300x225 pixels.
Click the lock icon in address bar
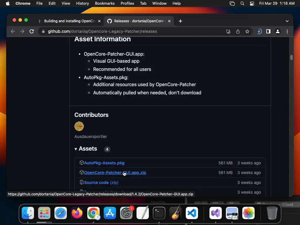(43, 31)
